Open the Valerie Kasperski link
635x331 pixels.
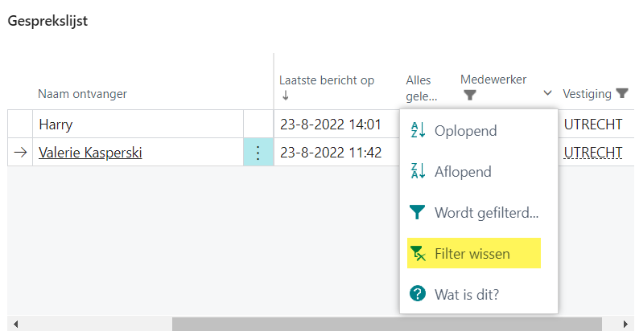point(90,153)
